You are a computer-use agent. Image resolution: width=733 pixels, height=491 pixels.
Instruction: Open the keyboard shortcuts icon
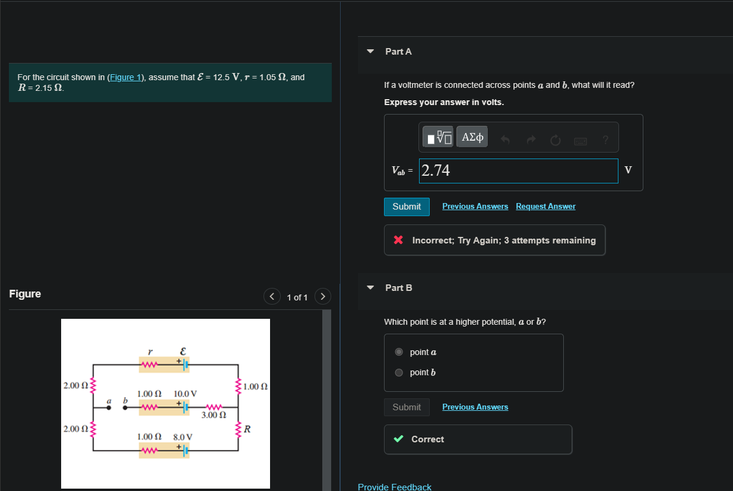pyautogui.click(x=580, y=140)
